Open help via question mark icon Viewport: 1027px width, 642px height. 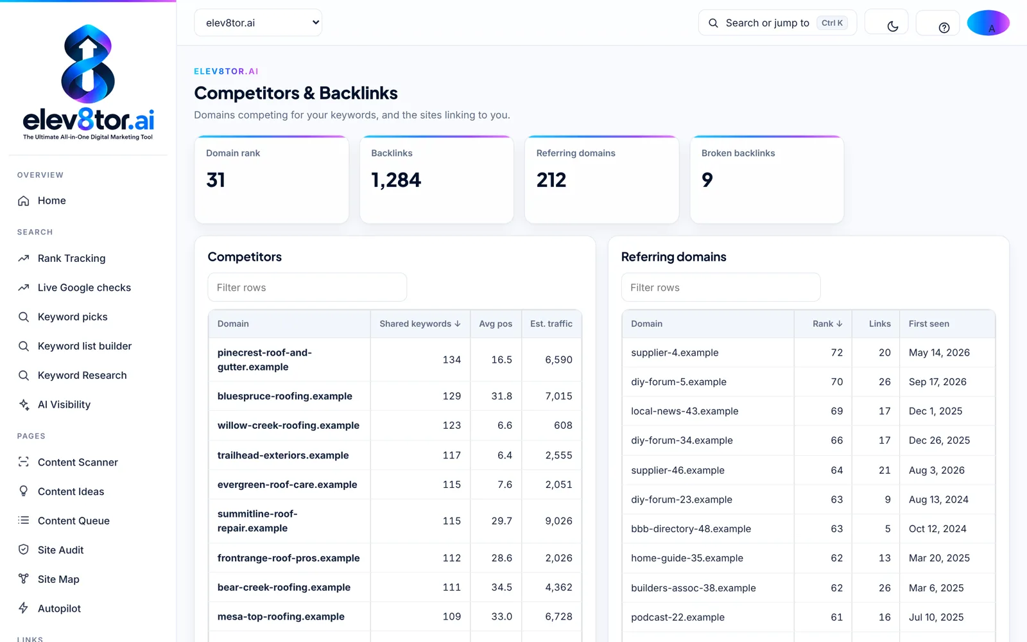(x=944, y=28)
